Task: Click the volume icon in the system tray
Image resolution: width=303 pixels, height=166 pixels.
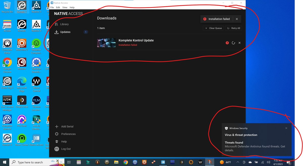Action: [268, 162]
